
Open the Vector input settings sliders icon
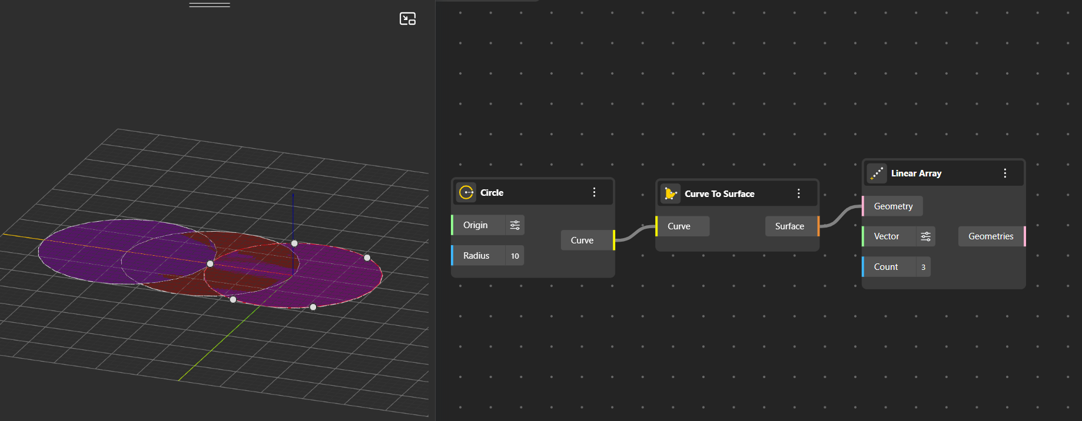[925, 236]
